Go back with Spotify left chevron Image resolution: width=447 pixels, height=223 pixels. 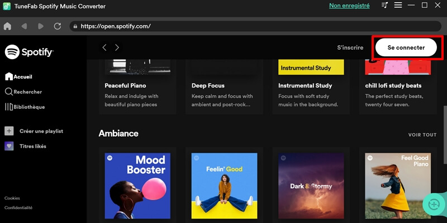click(104, 47)
